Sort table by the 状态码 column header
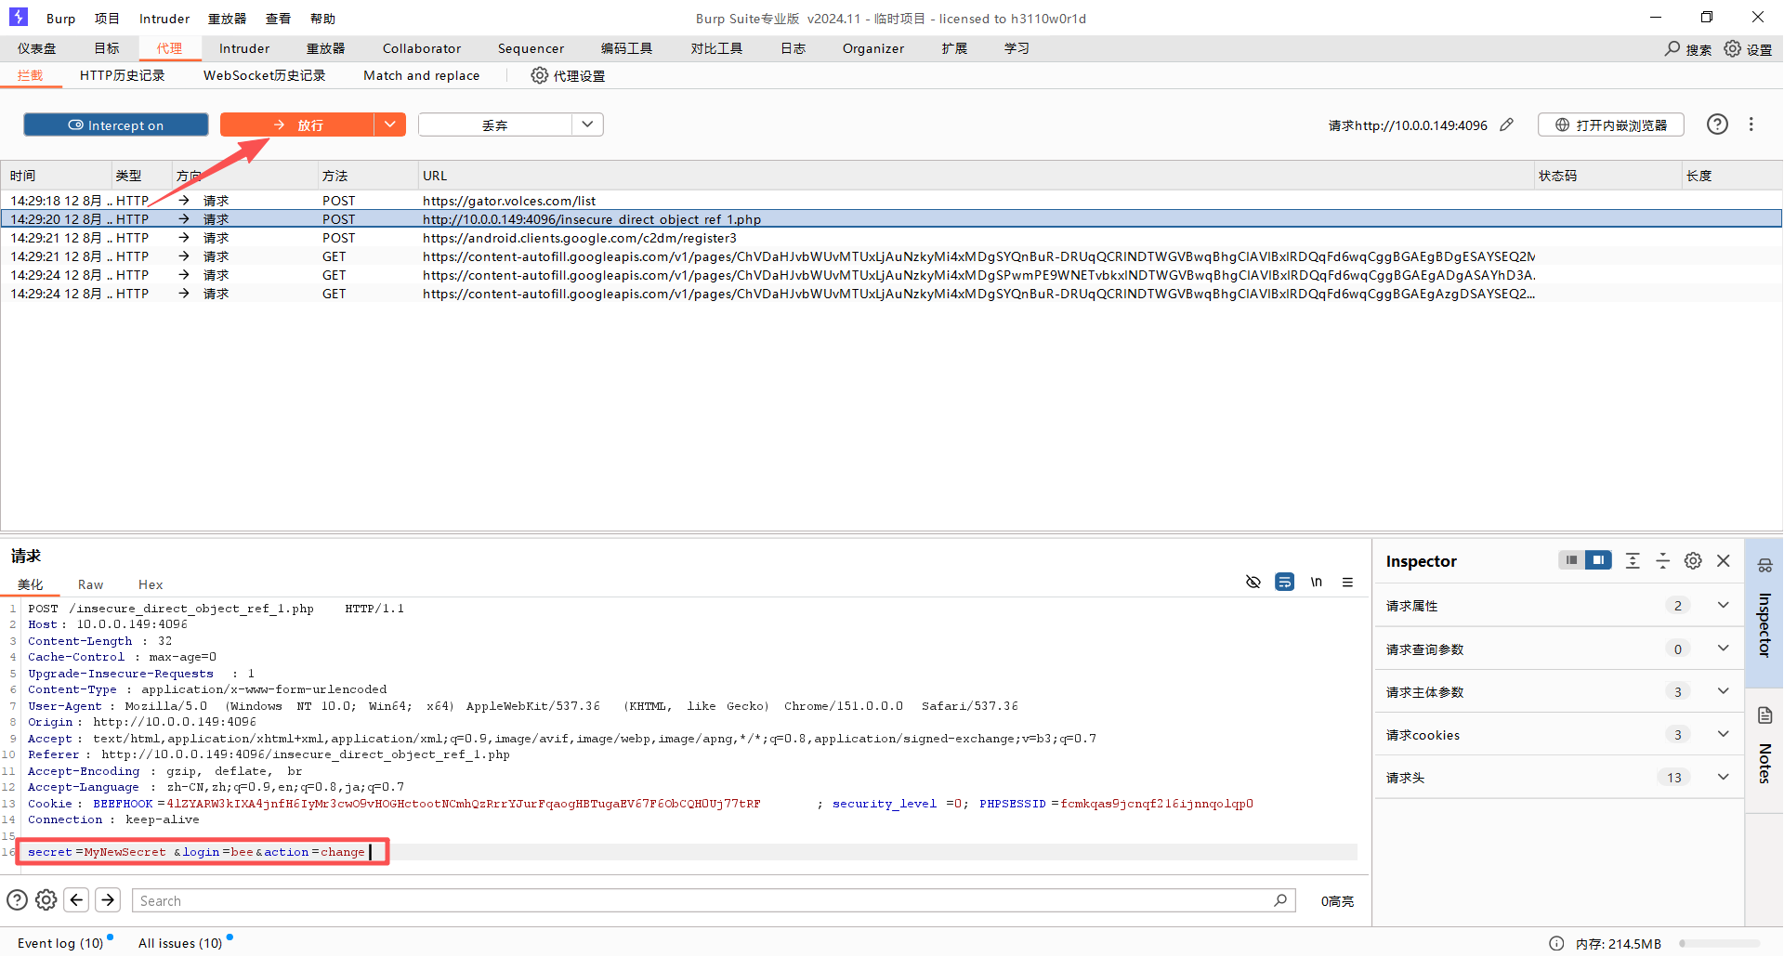Viewport: 1784px width, 957px height. [x=1608, y=176]
